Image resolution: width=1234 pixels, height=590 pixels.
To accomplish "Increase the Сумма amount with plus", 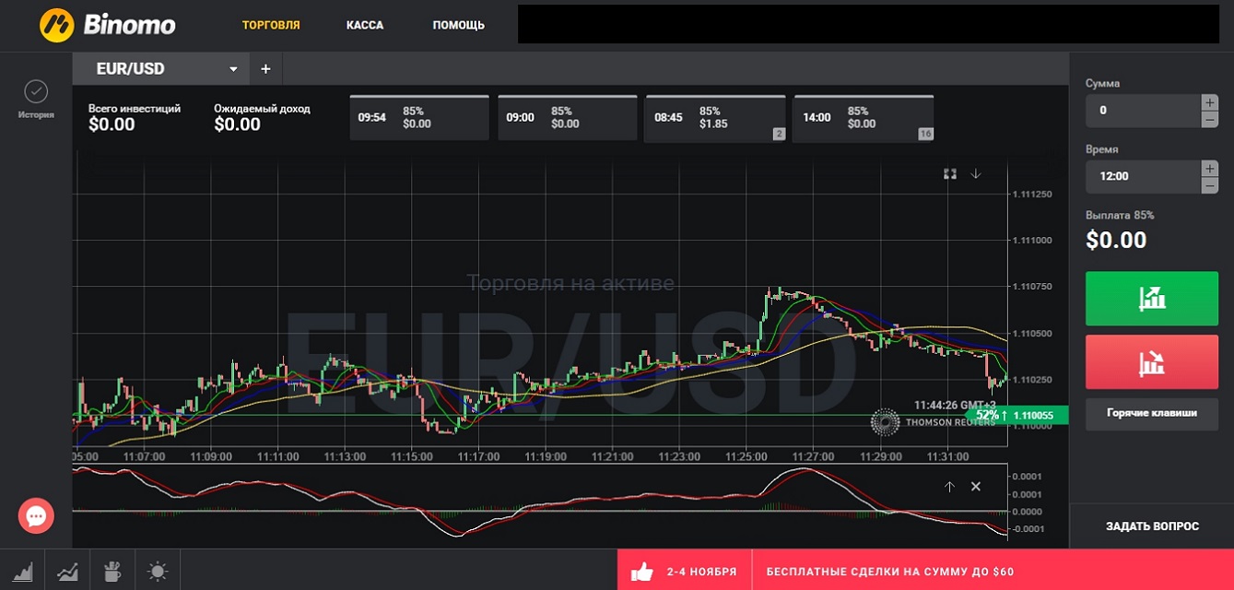I will click(1209, 102).
